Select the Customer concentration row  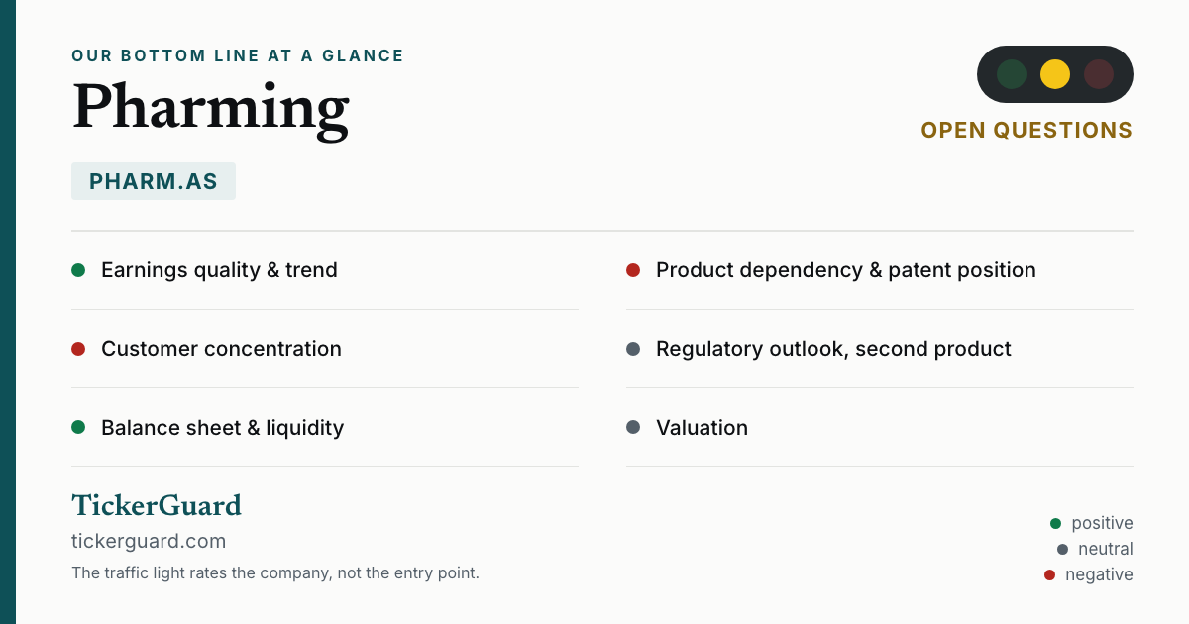[325, 349]
